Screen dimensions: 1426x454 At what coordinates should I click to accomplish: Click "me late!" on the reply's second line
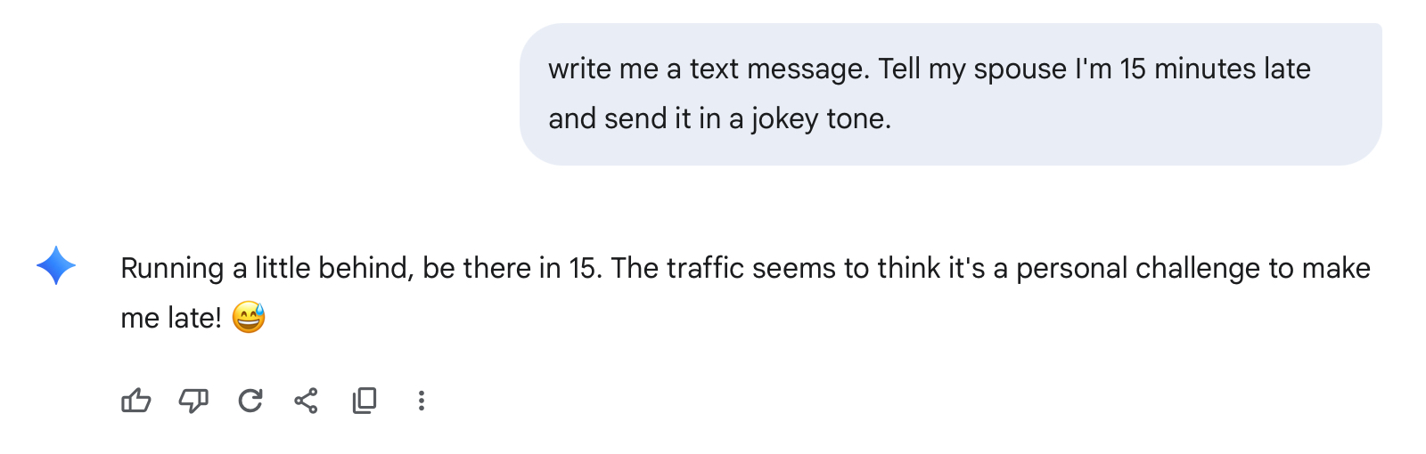pos(171,318)
